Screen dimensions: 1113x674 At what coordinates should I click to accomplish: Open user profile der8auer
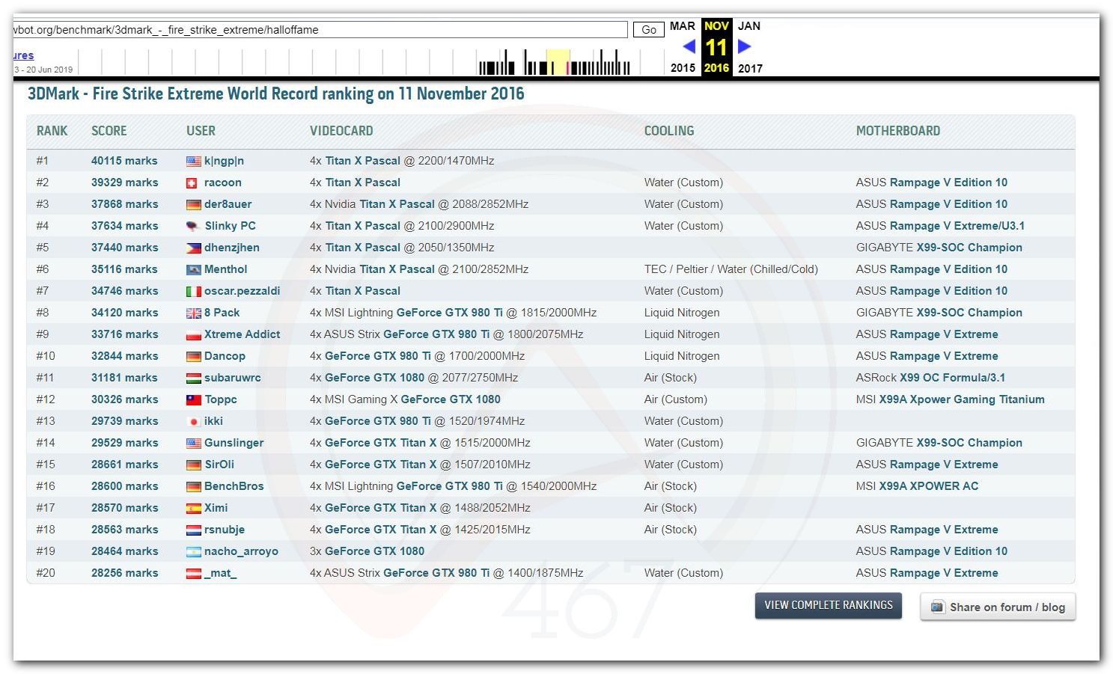coord(228,204)
